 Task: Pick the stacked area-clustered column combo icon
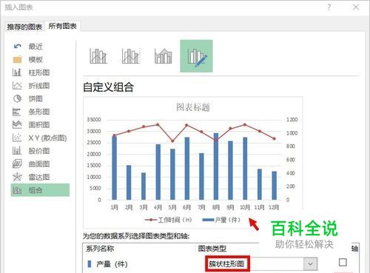(163, 56)
